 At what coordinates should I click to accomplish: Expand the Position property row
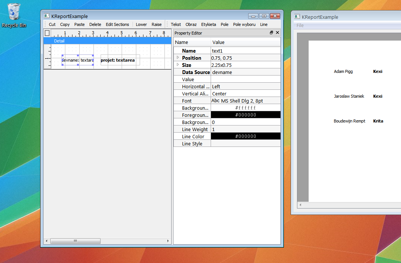coord(178,58)
